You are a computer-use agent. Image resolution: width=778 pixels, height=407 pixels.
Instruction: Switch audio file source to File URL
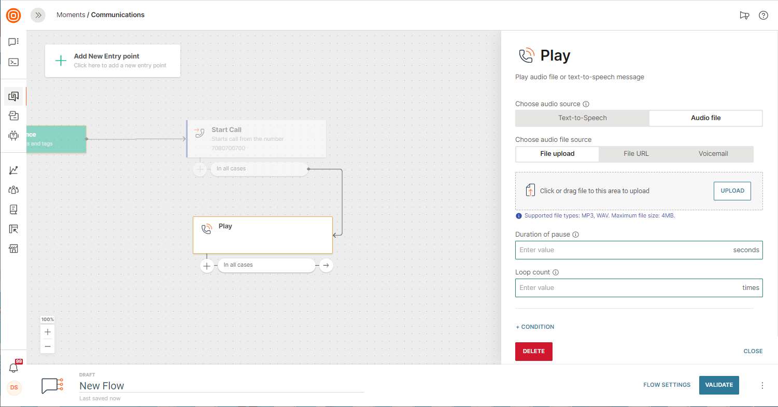click(636, 154)
